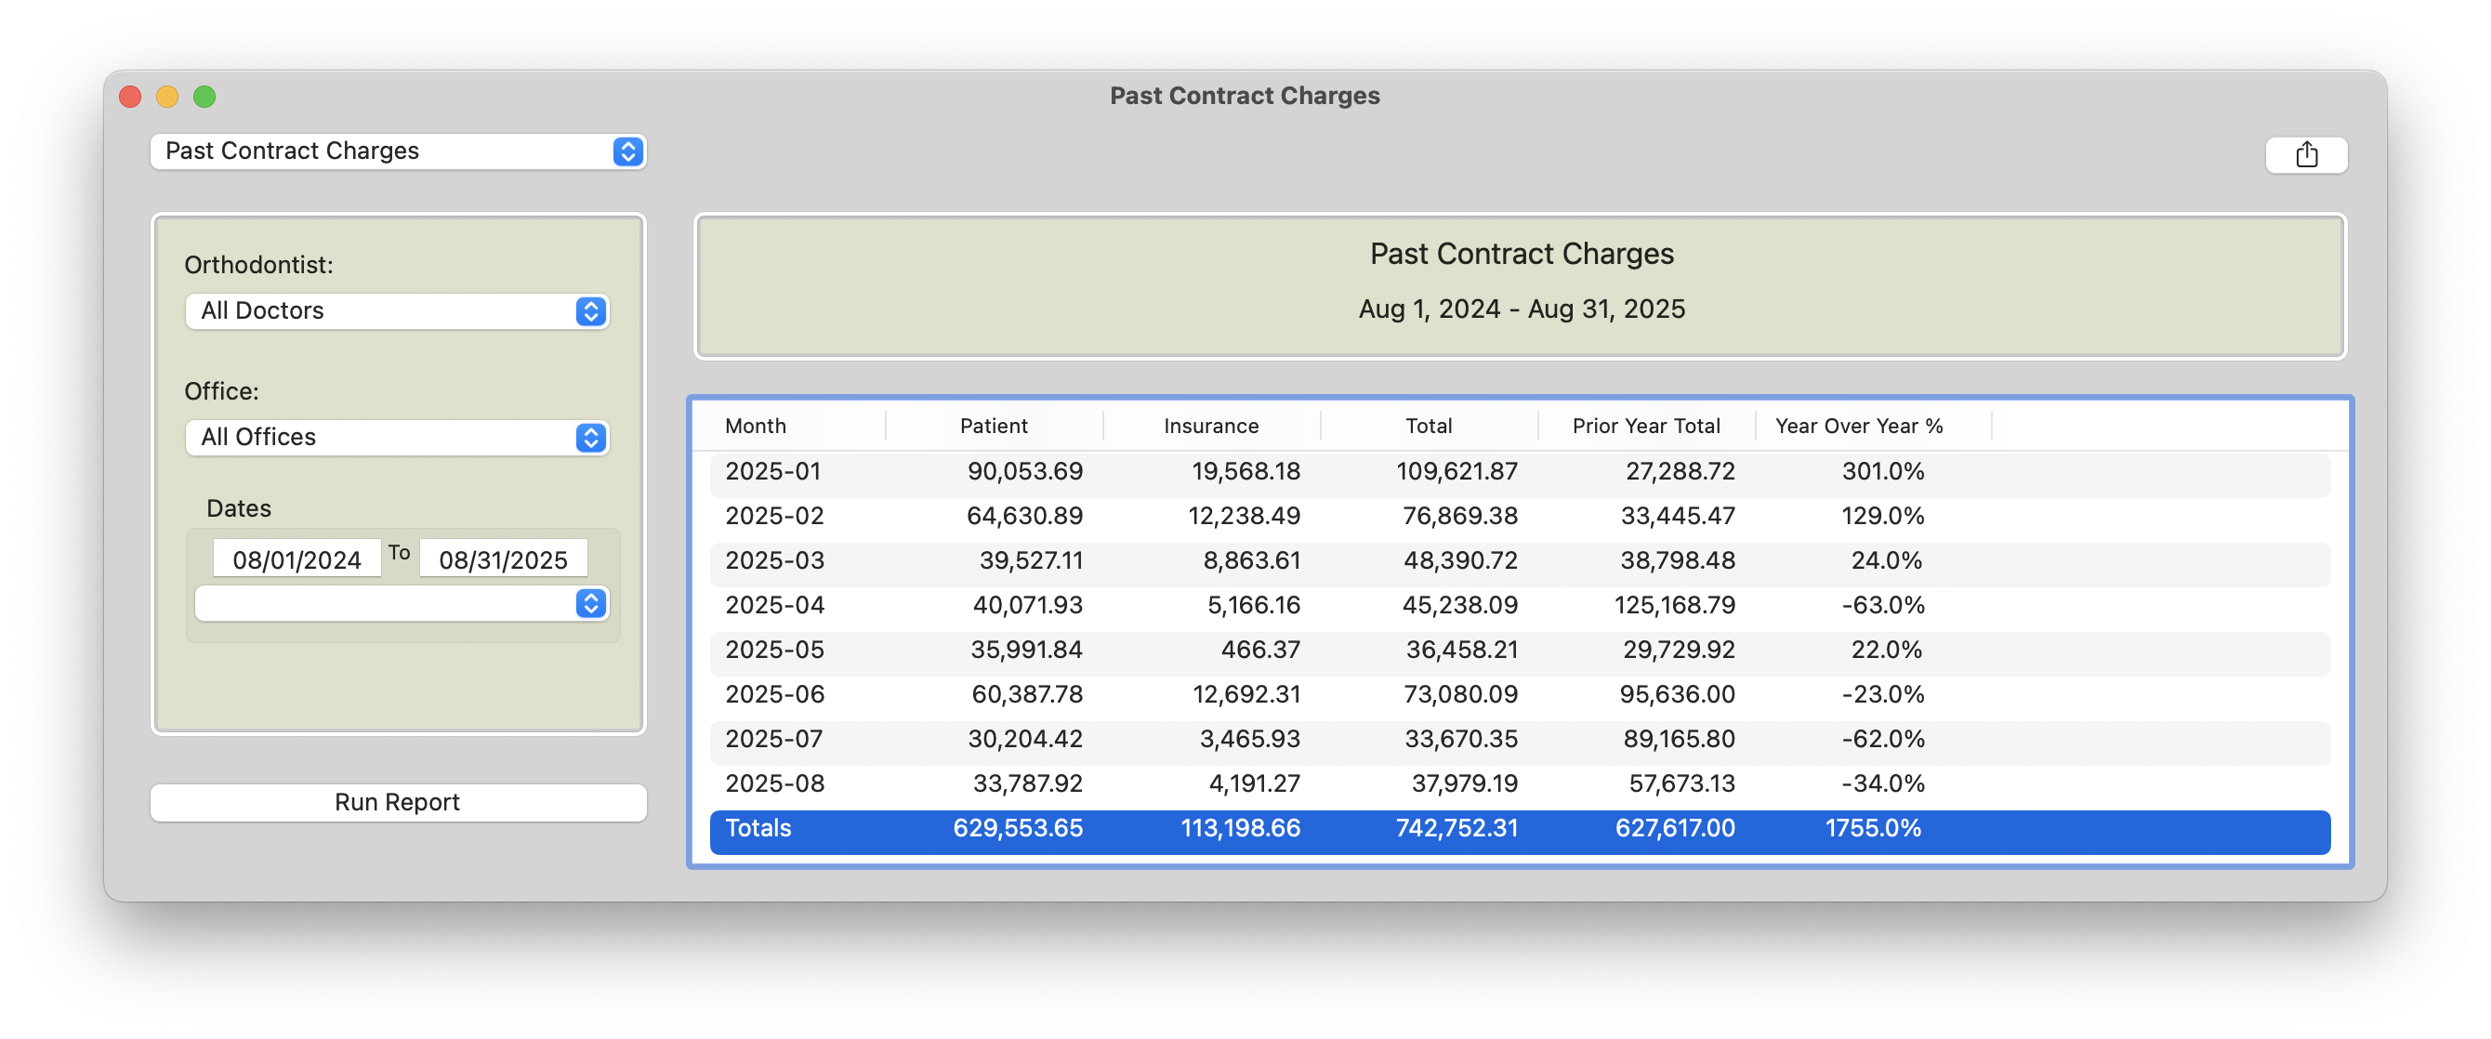Open the empty date range preset dropdown
2491x1039 pixels.
(x=402, y=603)
